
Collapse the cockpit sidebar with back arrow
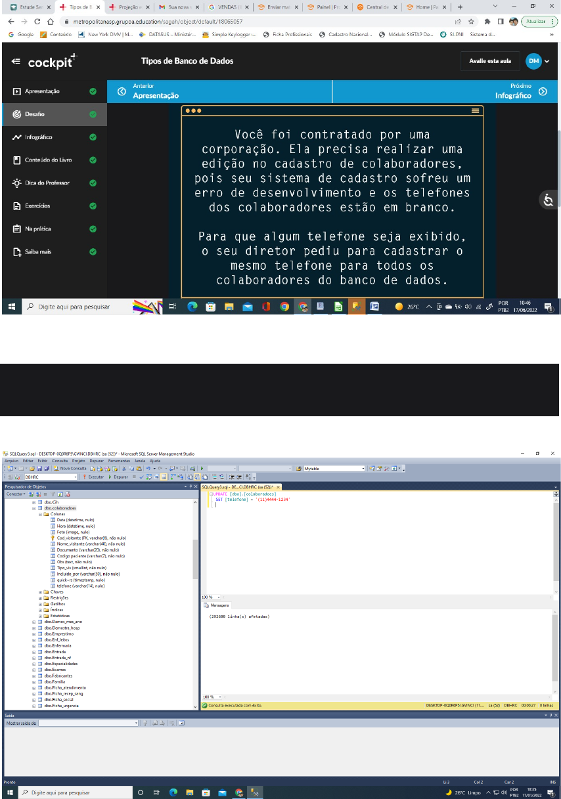click(16, 62)
